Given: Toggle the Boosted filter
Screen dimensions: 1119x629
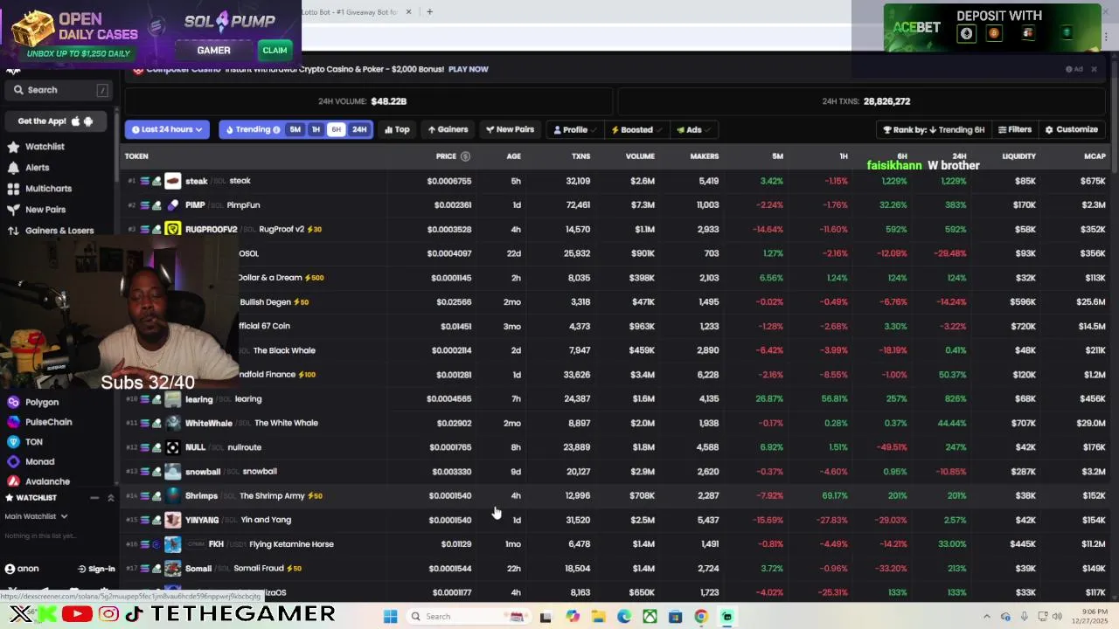Looking at the screenshot, I should tap(636, 129).
